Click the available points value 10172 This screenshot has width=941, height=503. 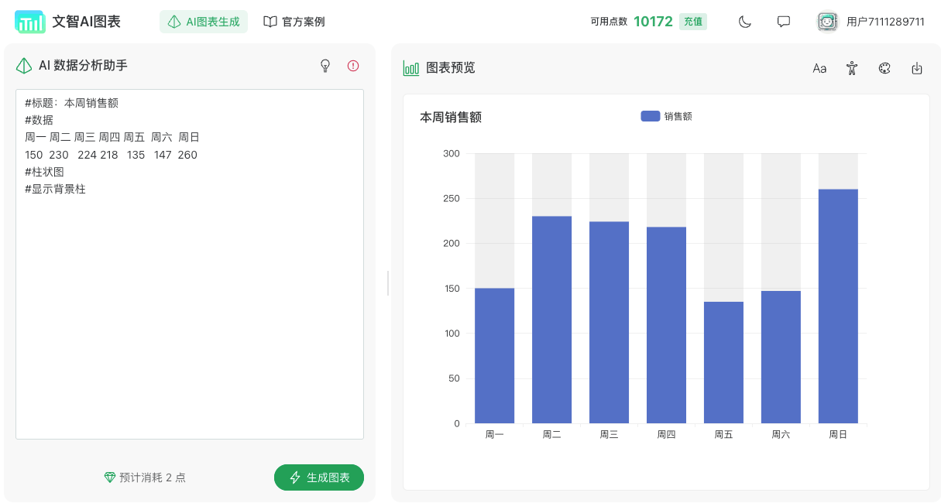653,22
